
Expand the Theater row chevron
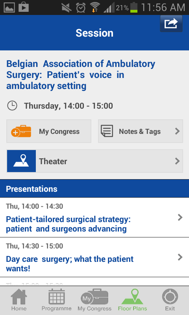click(x=177, y=161)
